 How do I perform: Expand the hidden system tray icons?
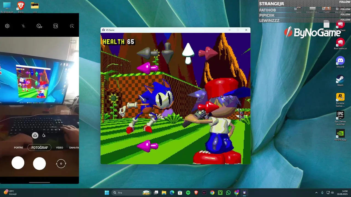[x=316, y=193]
